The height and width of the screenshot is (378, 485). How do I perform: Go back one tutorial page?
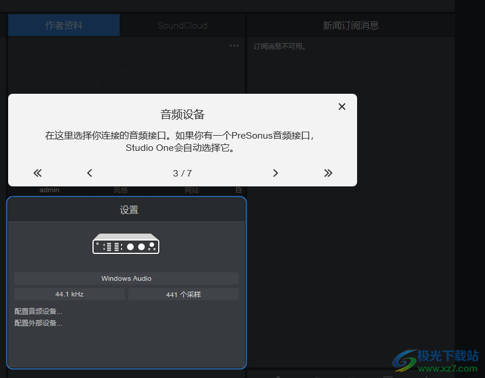[x=90, y=172]
